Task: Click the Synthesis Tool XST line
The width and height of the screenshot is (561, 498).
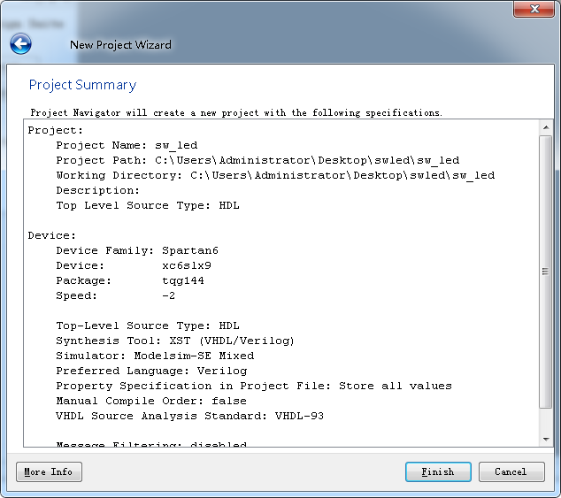Action: [174, 341]
